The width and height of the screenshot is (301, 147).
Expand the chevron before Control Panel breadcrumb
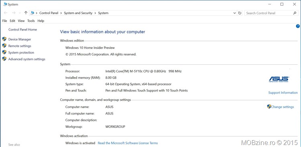(37, 13)
